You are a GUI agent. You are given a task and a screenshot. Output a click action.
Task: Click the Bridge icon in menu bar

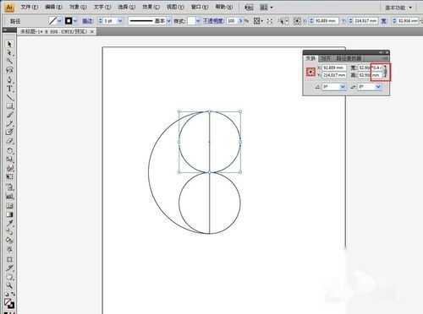(249, 8)
